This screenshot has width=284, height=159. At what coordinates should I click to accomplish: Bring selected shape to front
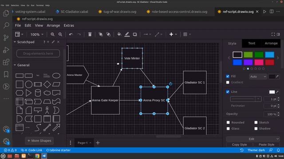tap(101, 34)
